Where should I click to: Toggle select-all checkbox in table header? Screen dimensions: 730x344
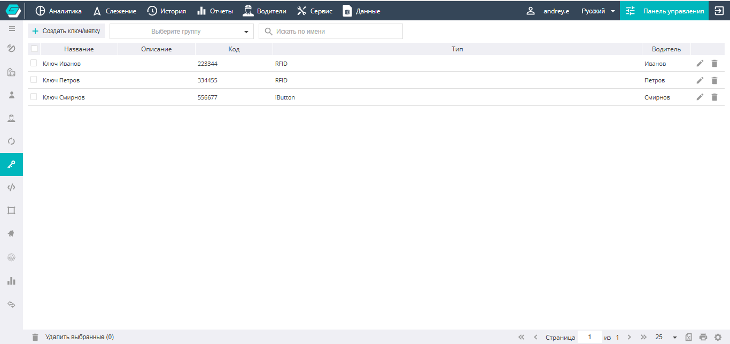point(34,49)
